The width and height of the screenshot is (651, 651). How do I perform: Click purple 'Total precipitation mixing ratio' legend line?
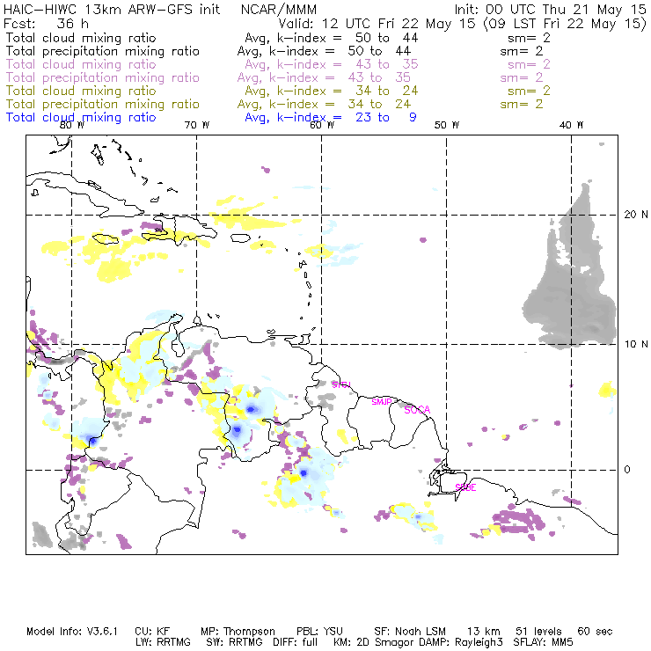[103, 78]
